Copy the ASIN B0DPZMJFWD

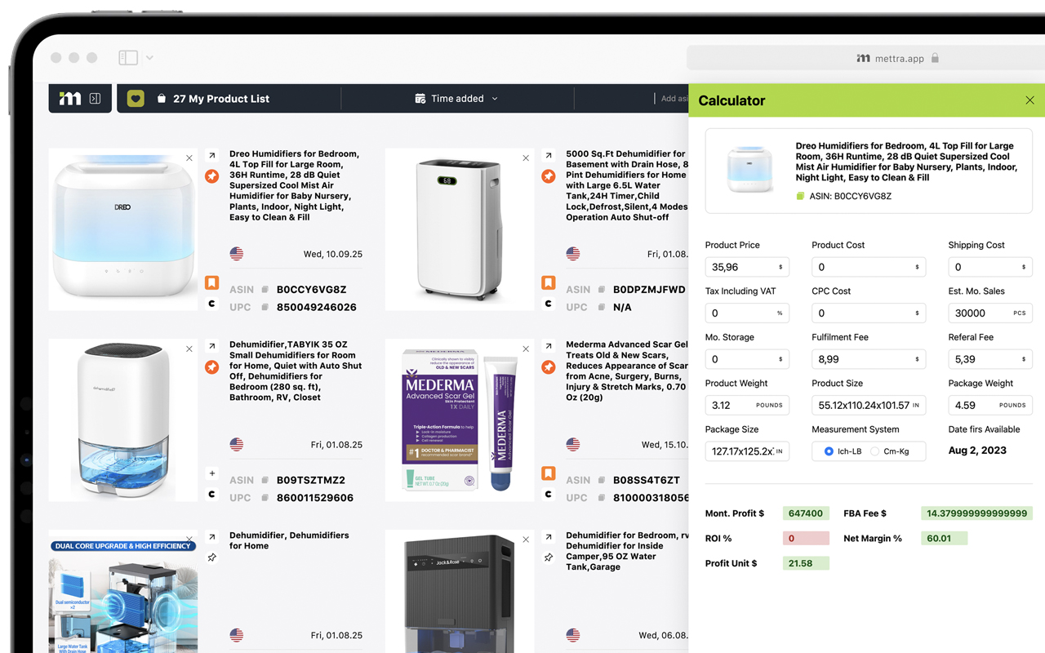click(x=601, y=290)
